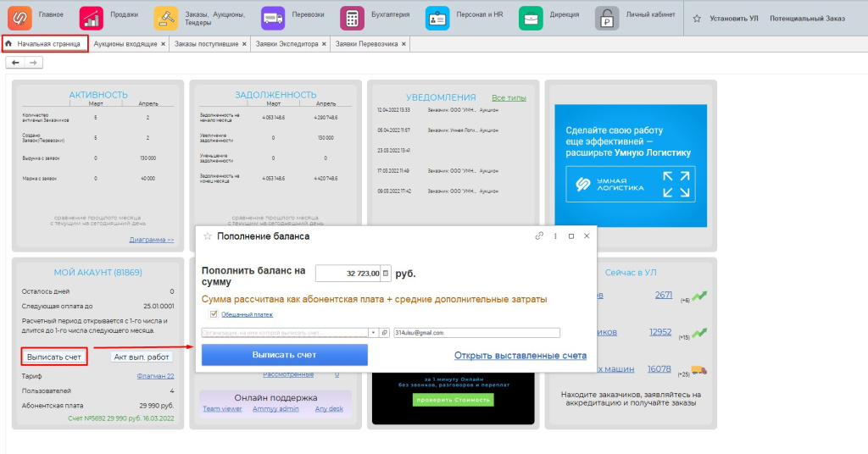868x454 pixels.
Task: Click Установить УЛ in the top bar
Action: point(733,19)
